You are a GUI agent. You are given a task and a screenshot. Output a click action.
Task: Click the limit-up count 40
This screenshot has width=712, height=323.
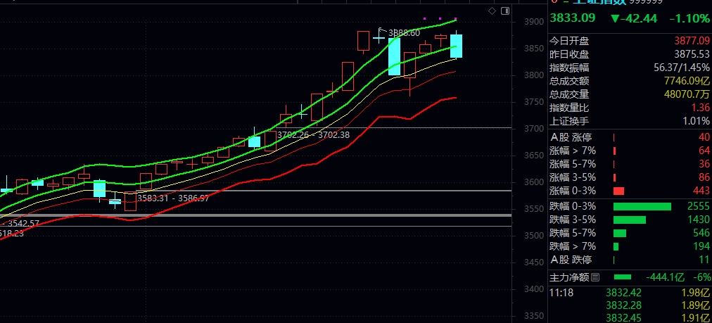click(x=704, y=137)
